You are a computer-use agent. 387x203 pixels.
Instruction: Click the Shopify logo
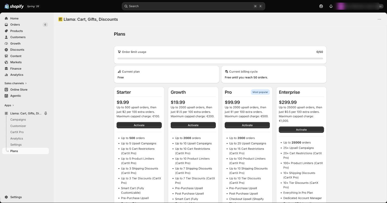[x=14, y=6]
